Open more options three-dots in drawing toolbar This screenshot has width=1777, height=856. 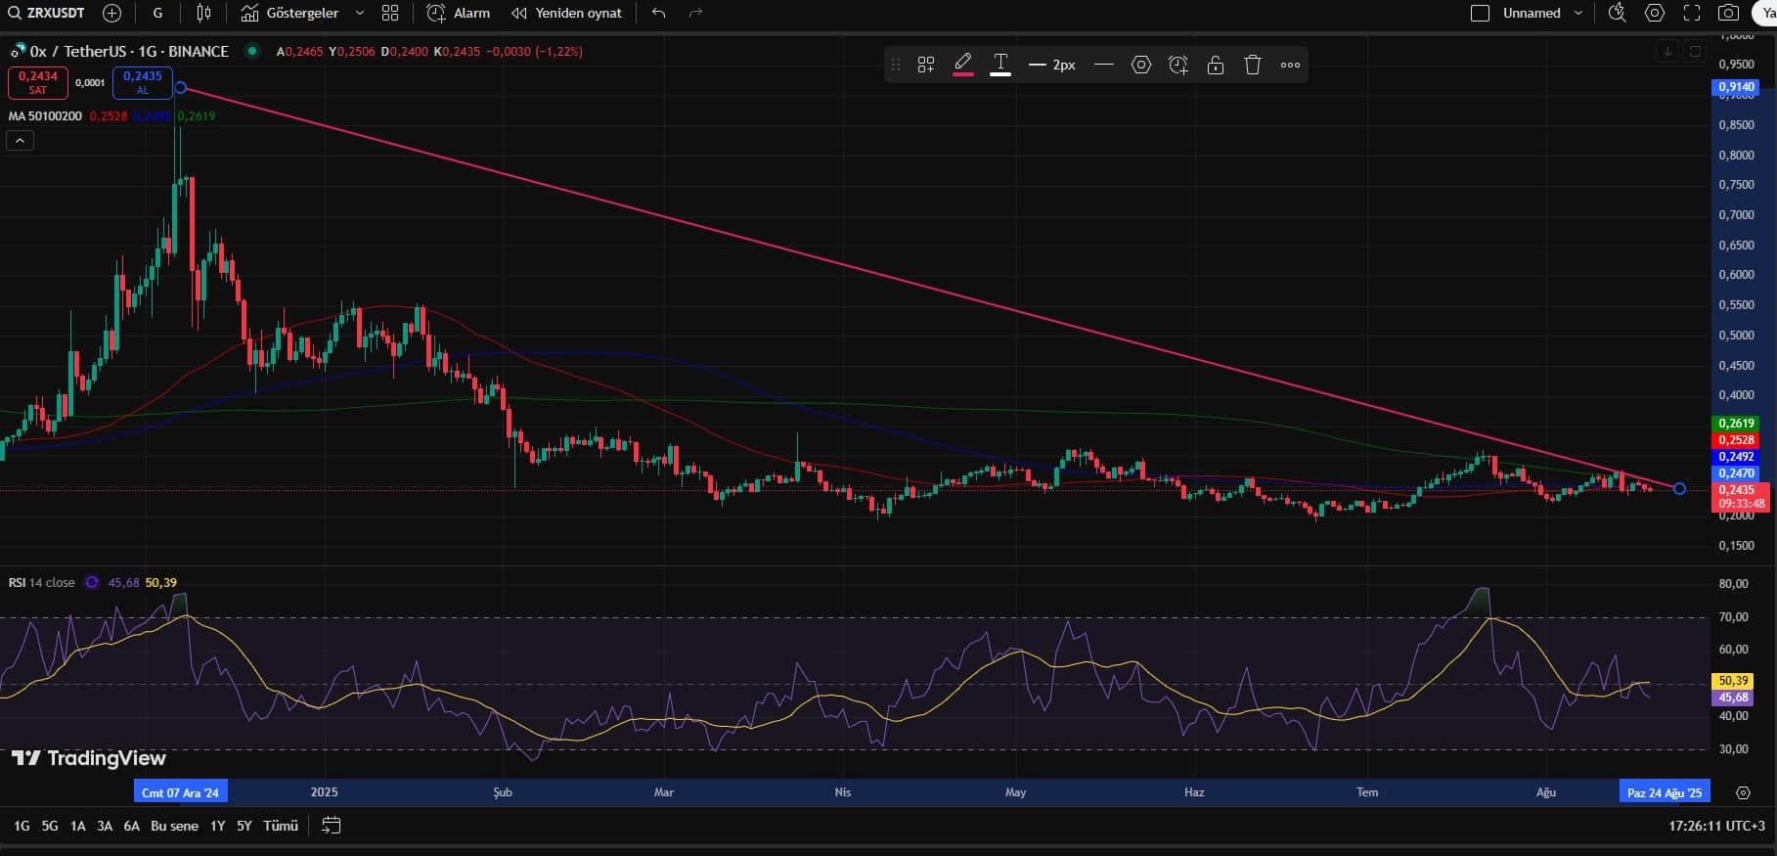point(1290,65)
